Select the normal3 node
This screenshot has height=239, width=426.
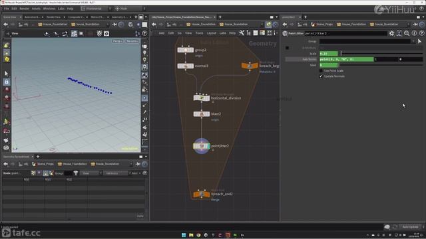(186, 66)
